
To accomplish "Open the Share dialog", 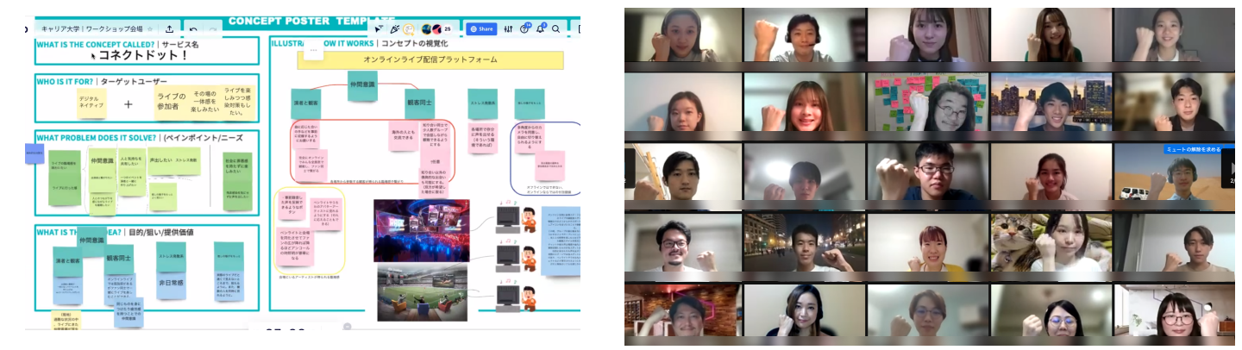I will [x=481, y=28].
